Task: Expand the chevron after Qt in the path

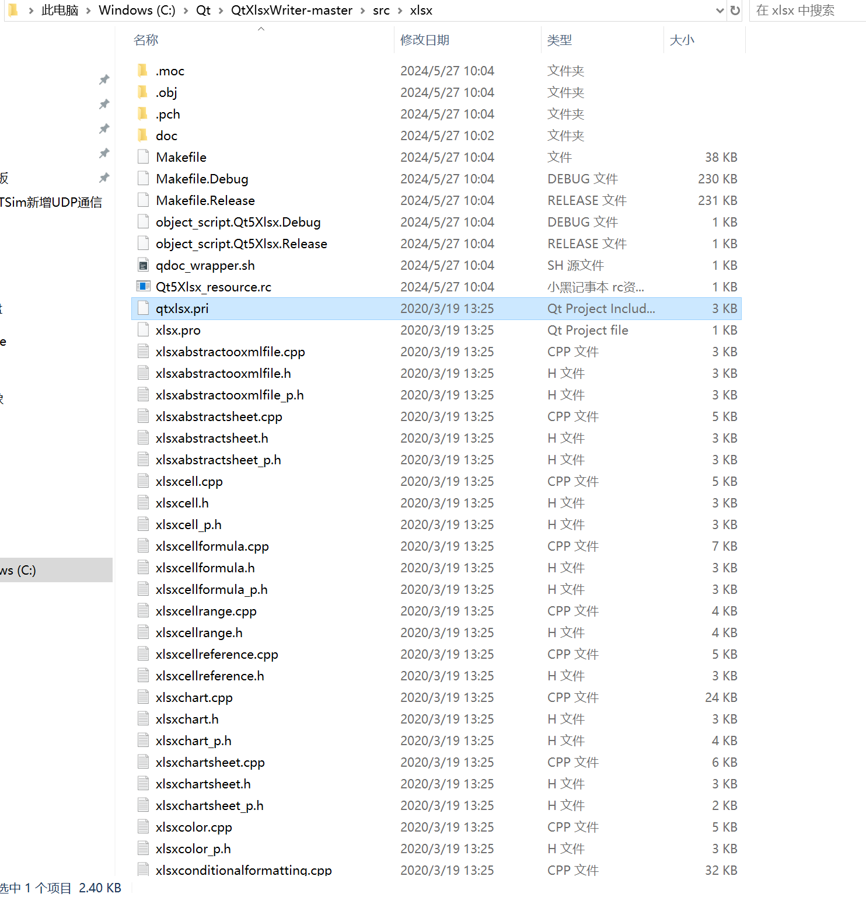Action: tap(221, 11)
